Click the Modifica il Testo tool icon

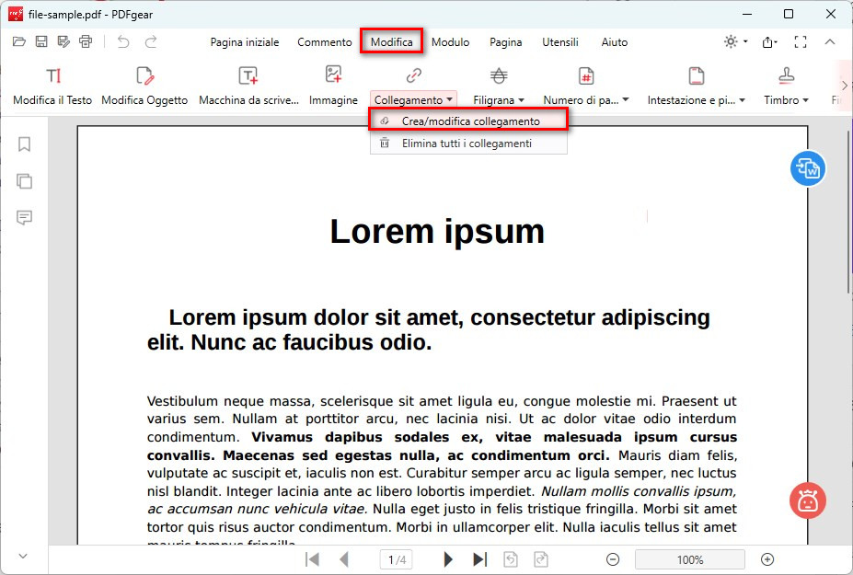pyautogui.click(x=53, y=76)
